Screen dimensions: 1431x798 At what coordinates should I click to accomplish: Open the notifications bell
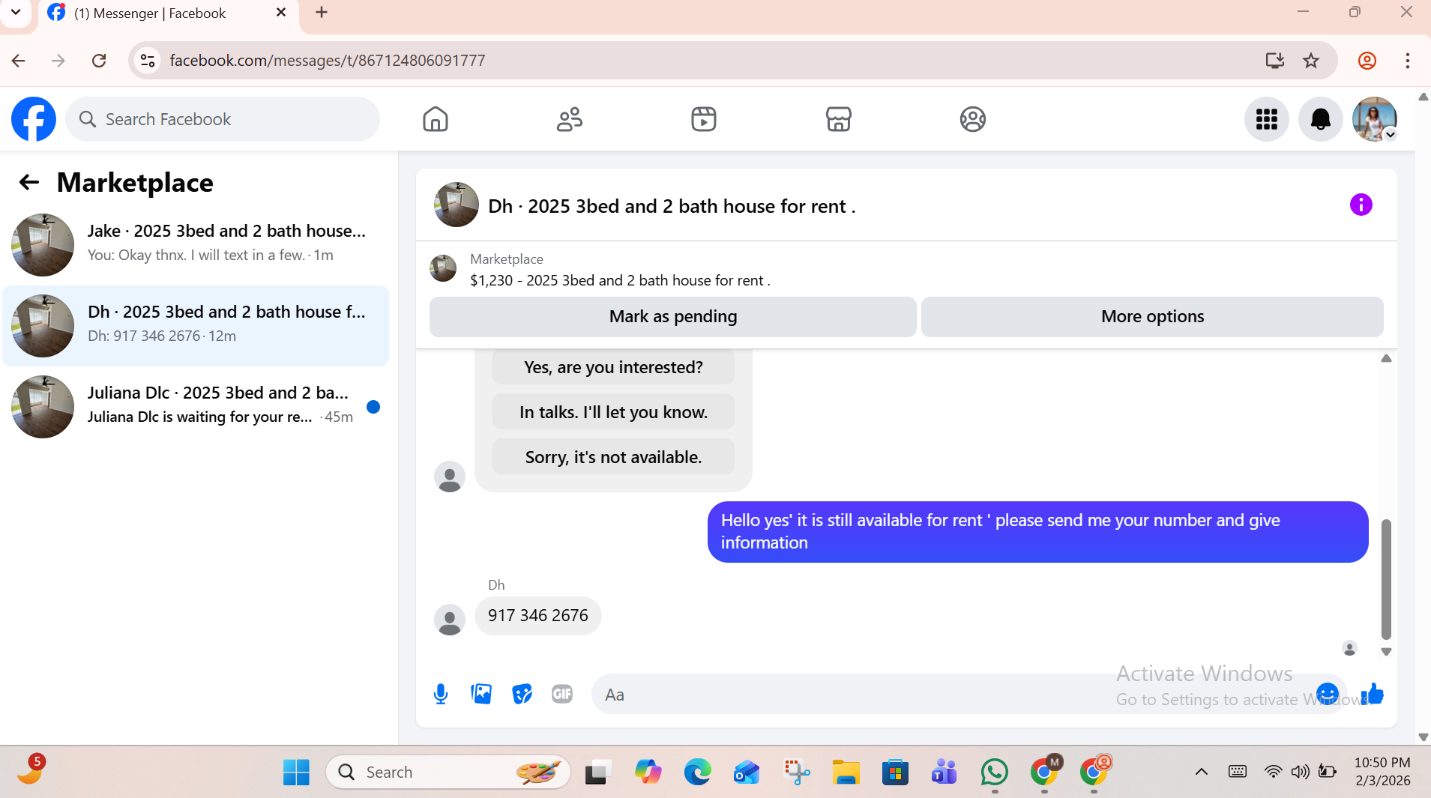coord(1321,119)
